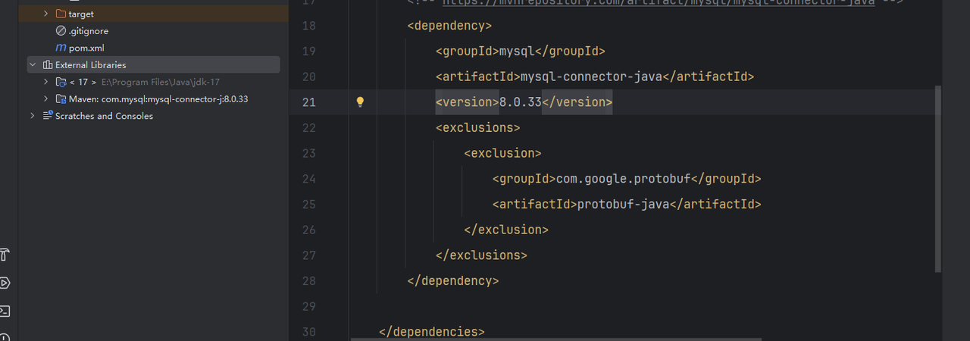Collapse the External Libraries node
Viewport: 970px width, 341px height.
[x=33, y=65]
